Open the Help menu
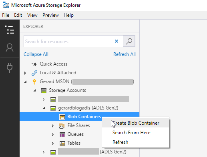 tap(68, 15)
